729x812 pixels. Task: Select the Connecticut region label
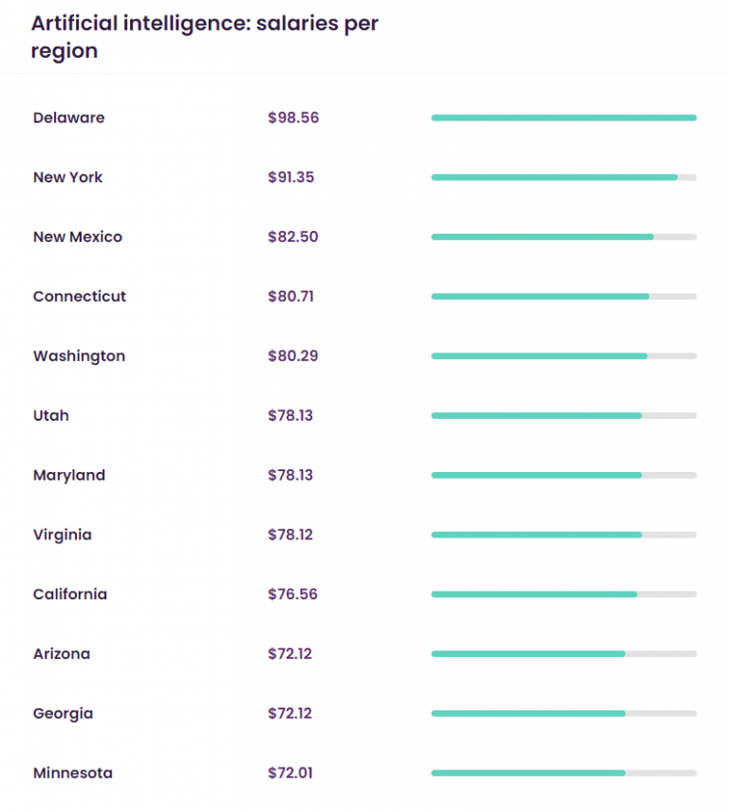[79, 296]
